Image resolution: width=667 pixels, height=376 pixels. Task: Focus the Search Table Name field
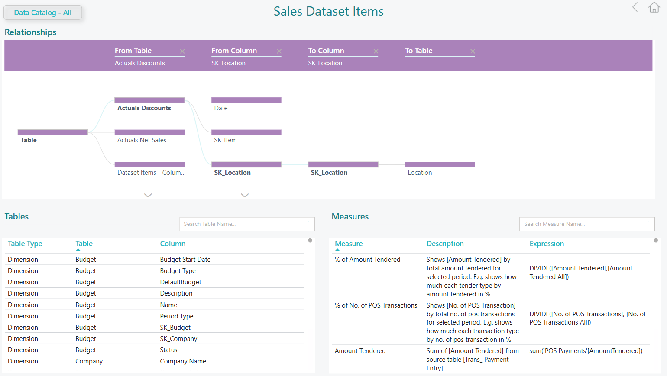pos(246,224)
